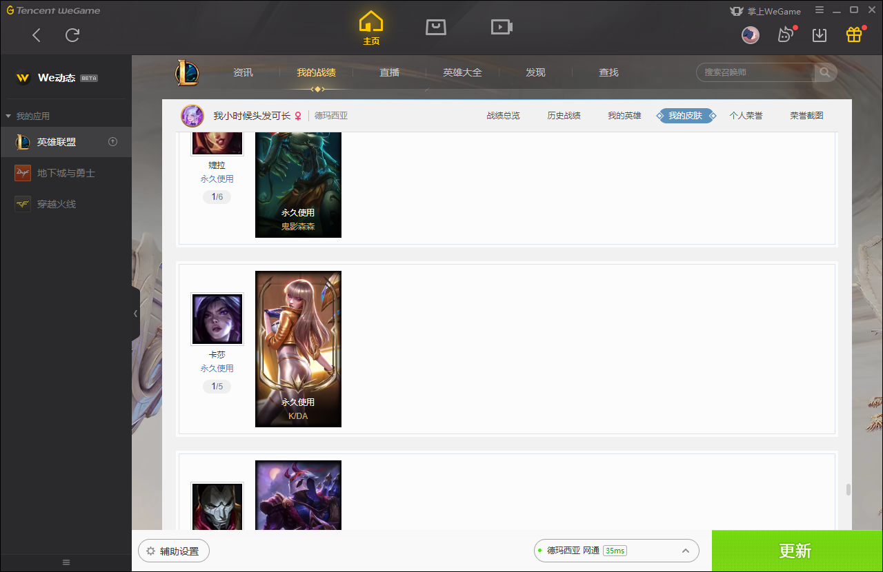Open the 查找 tab
The width and height of the screenshot is (883, 572).
point(608,72)
